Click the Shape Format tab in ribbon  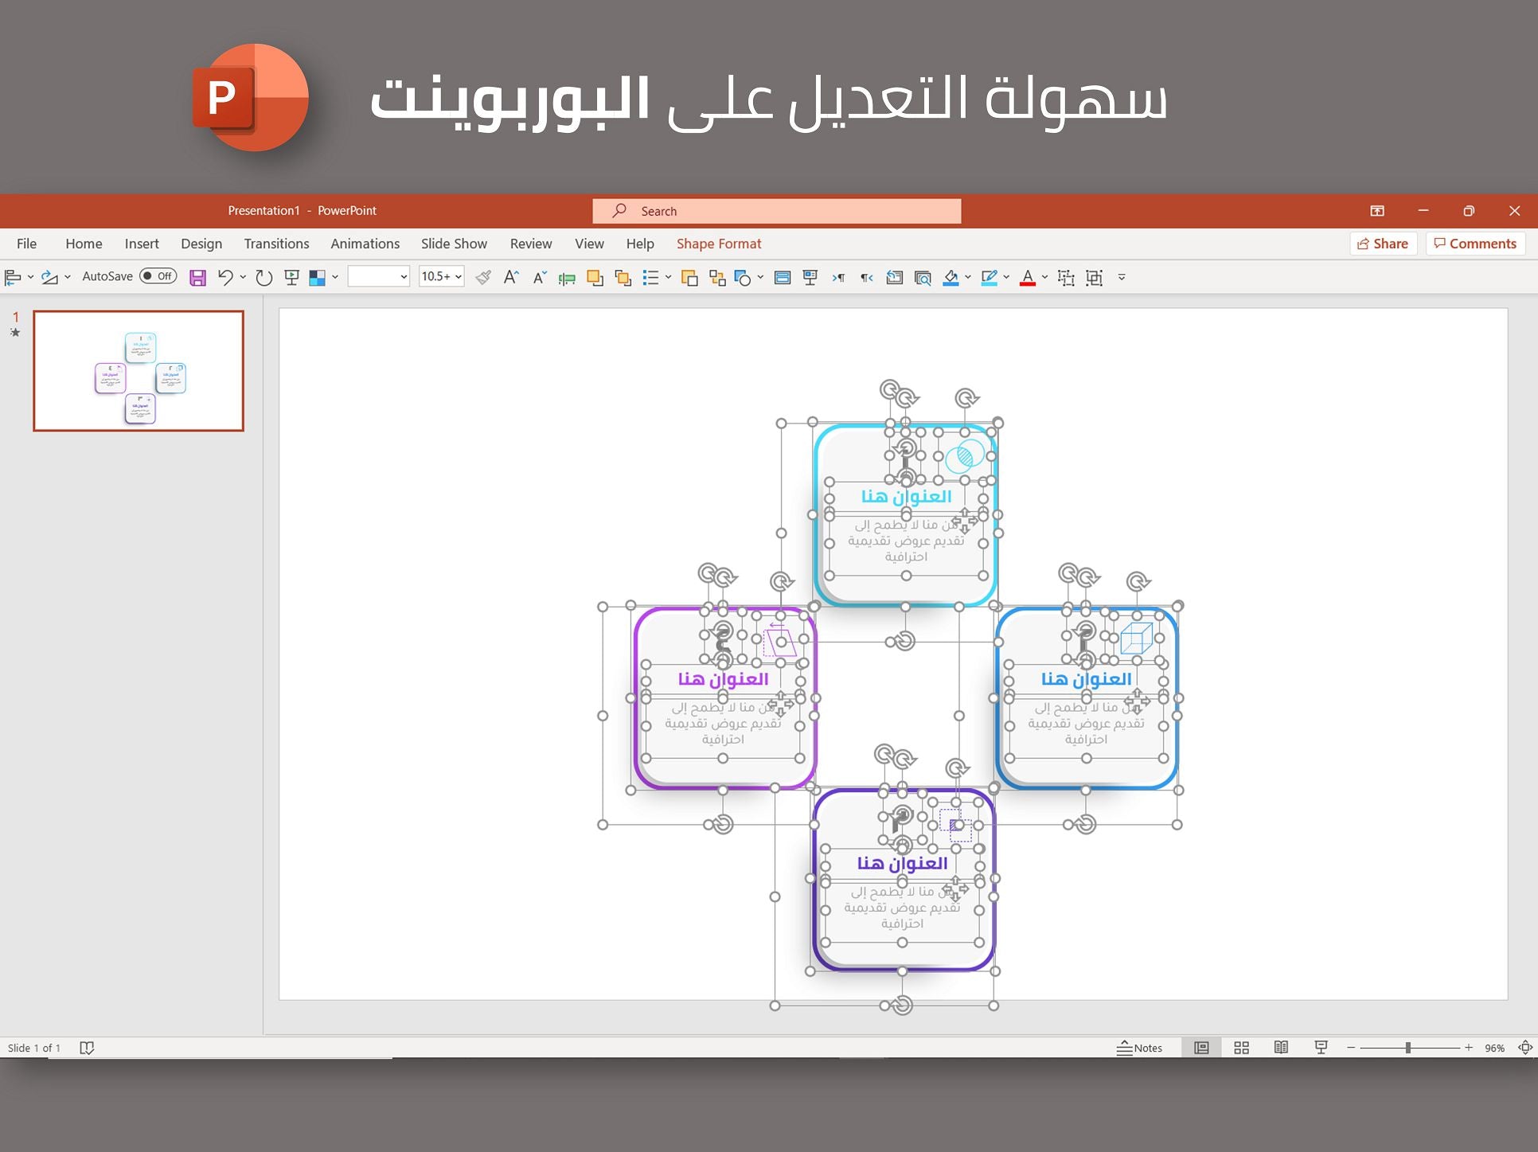[719, 242]
